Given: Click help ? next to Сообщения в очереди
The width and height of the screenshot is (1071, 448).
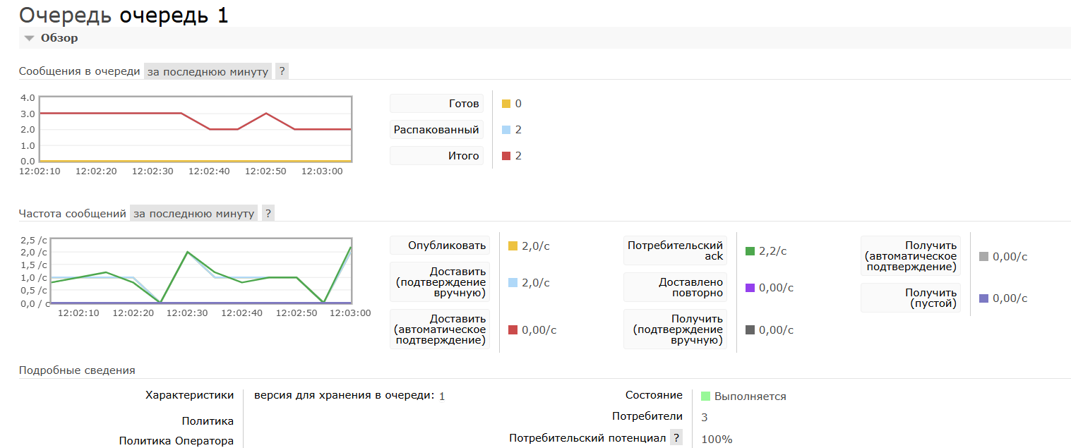Looking at the screenshot, I should pos(282,71).
